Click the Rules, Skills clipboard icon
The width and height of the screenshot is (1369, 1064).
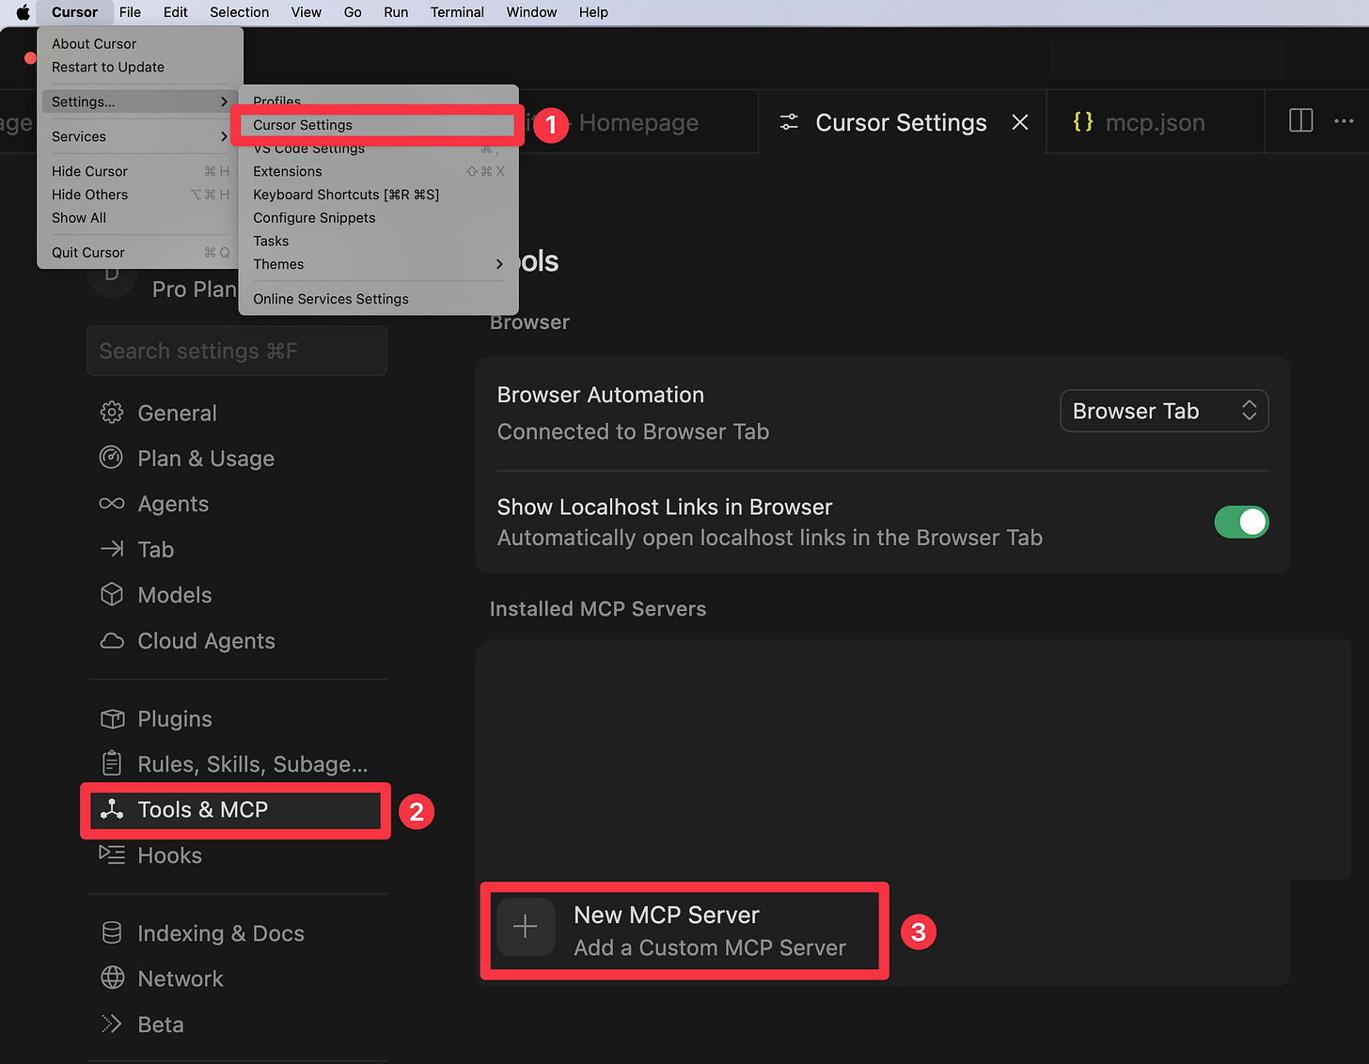tap(112, 763)
